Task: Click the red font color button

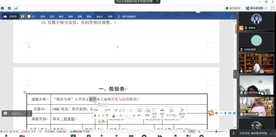Action: (x=113, y=116)
